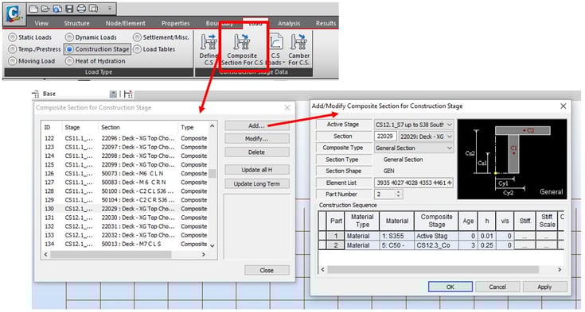The image size is (585, 312).
Task: Click the Print icon in quick access
Action: (x=81, y=8)
